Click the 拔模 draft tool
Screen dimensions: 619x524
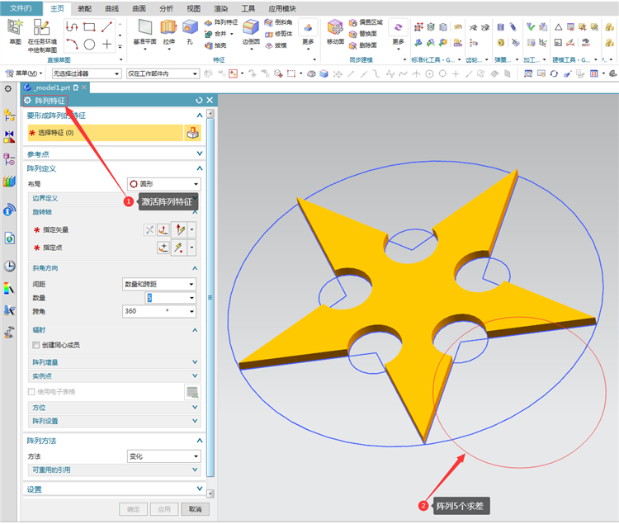276,45
